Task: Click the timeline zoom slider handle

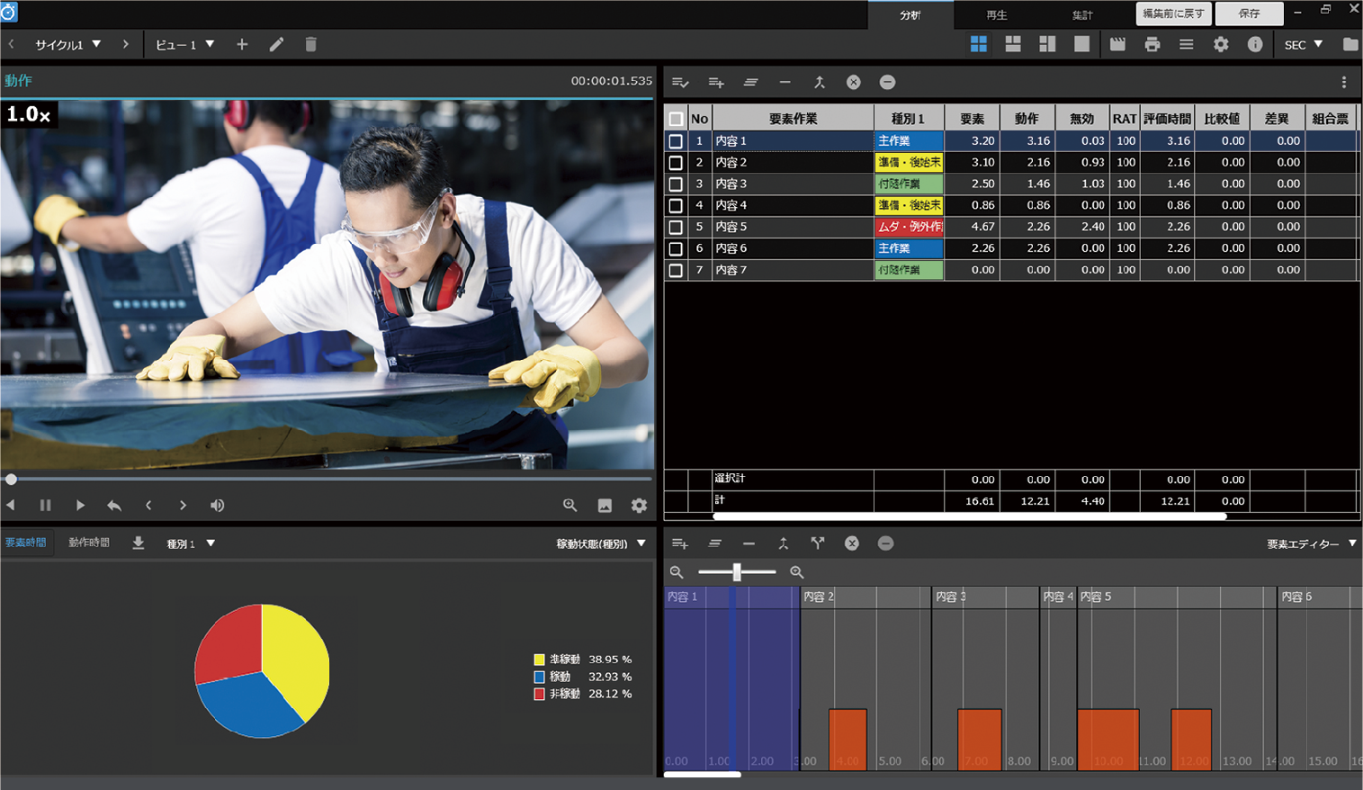Action: [737, 572]
